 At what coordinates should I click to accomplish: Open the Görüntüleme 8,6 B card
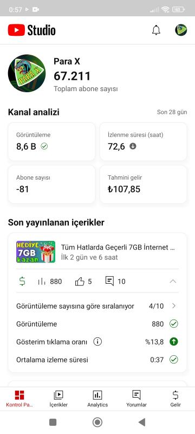(x=51, y=142)
